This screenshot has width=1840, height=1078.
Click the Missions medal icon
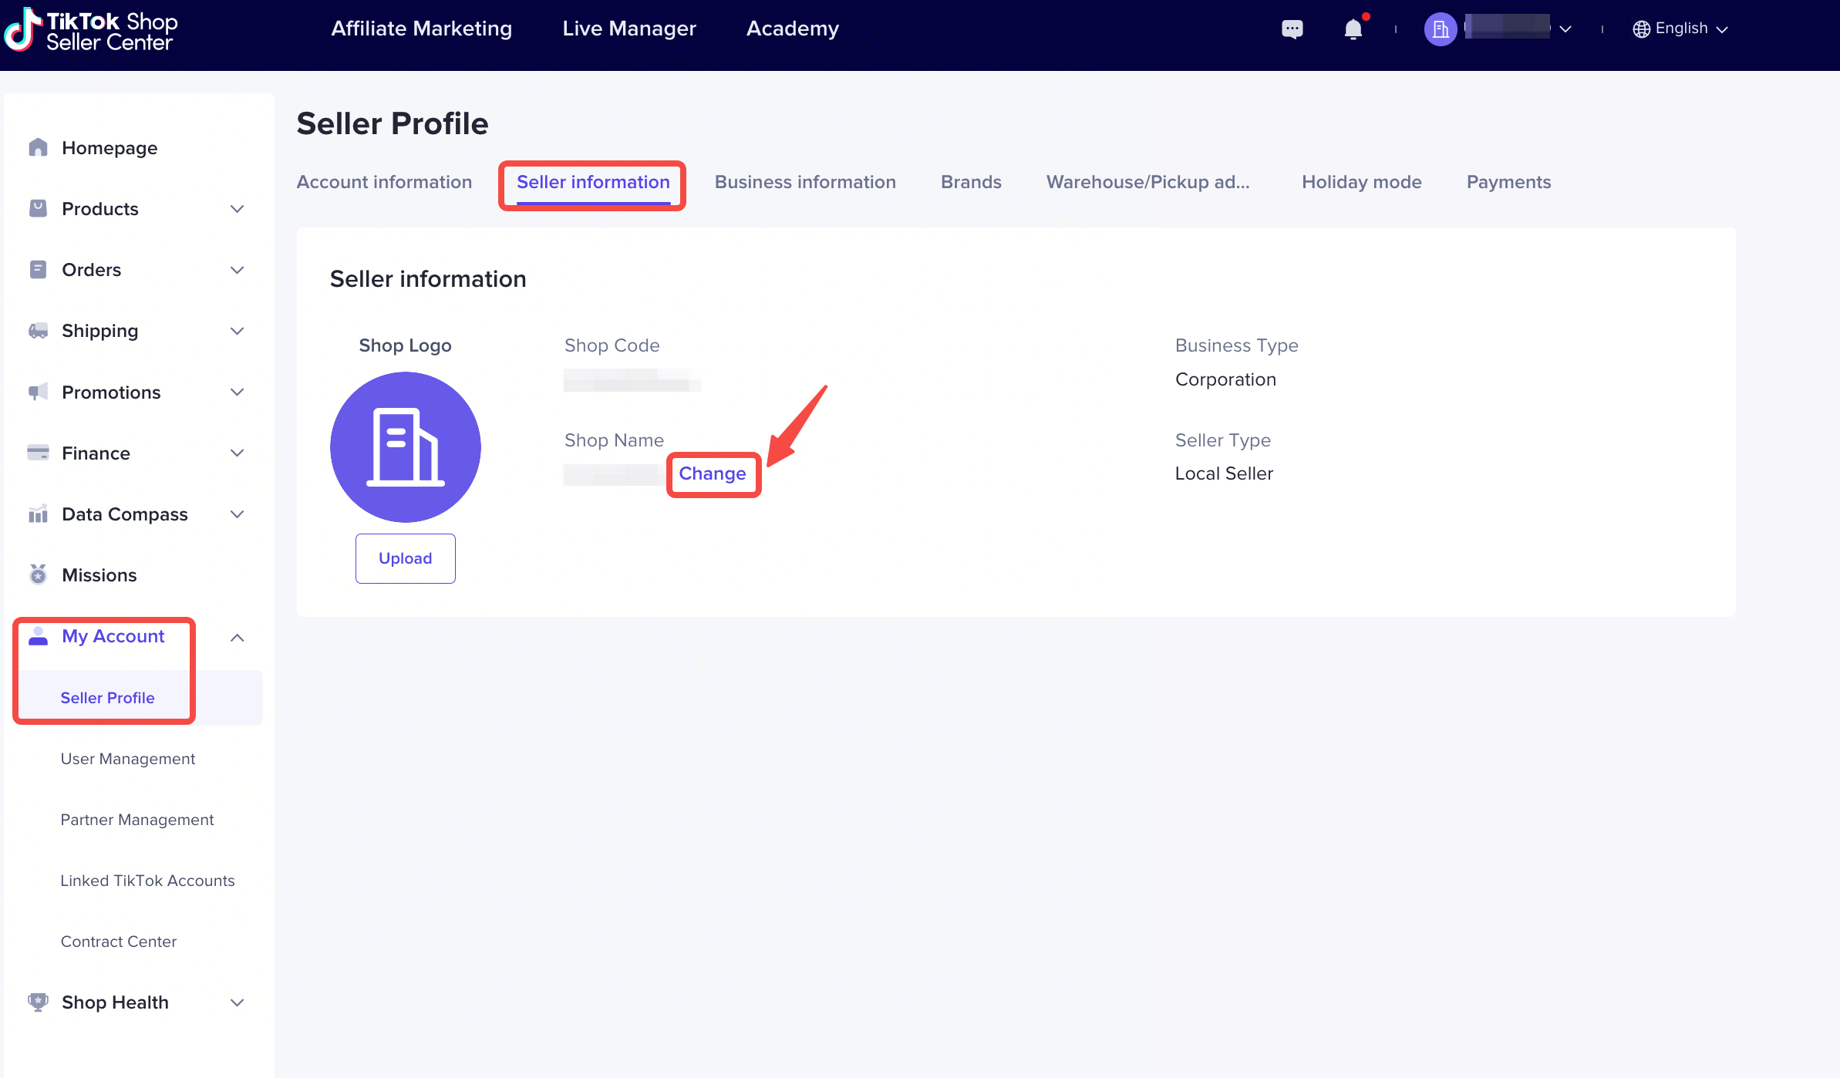point(38,574)
